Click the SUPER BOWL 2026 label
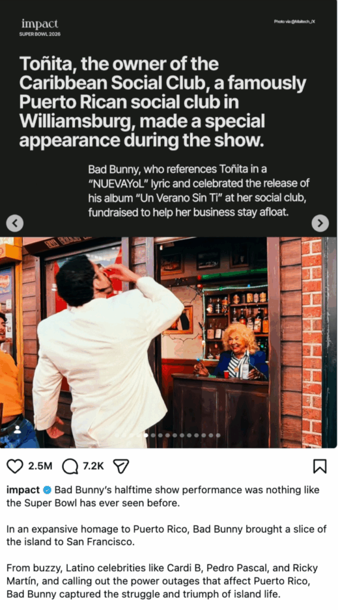 40,34
